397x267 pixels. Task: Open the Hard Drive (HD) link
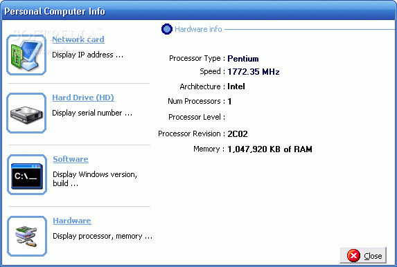(x=83, y=98)
